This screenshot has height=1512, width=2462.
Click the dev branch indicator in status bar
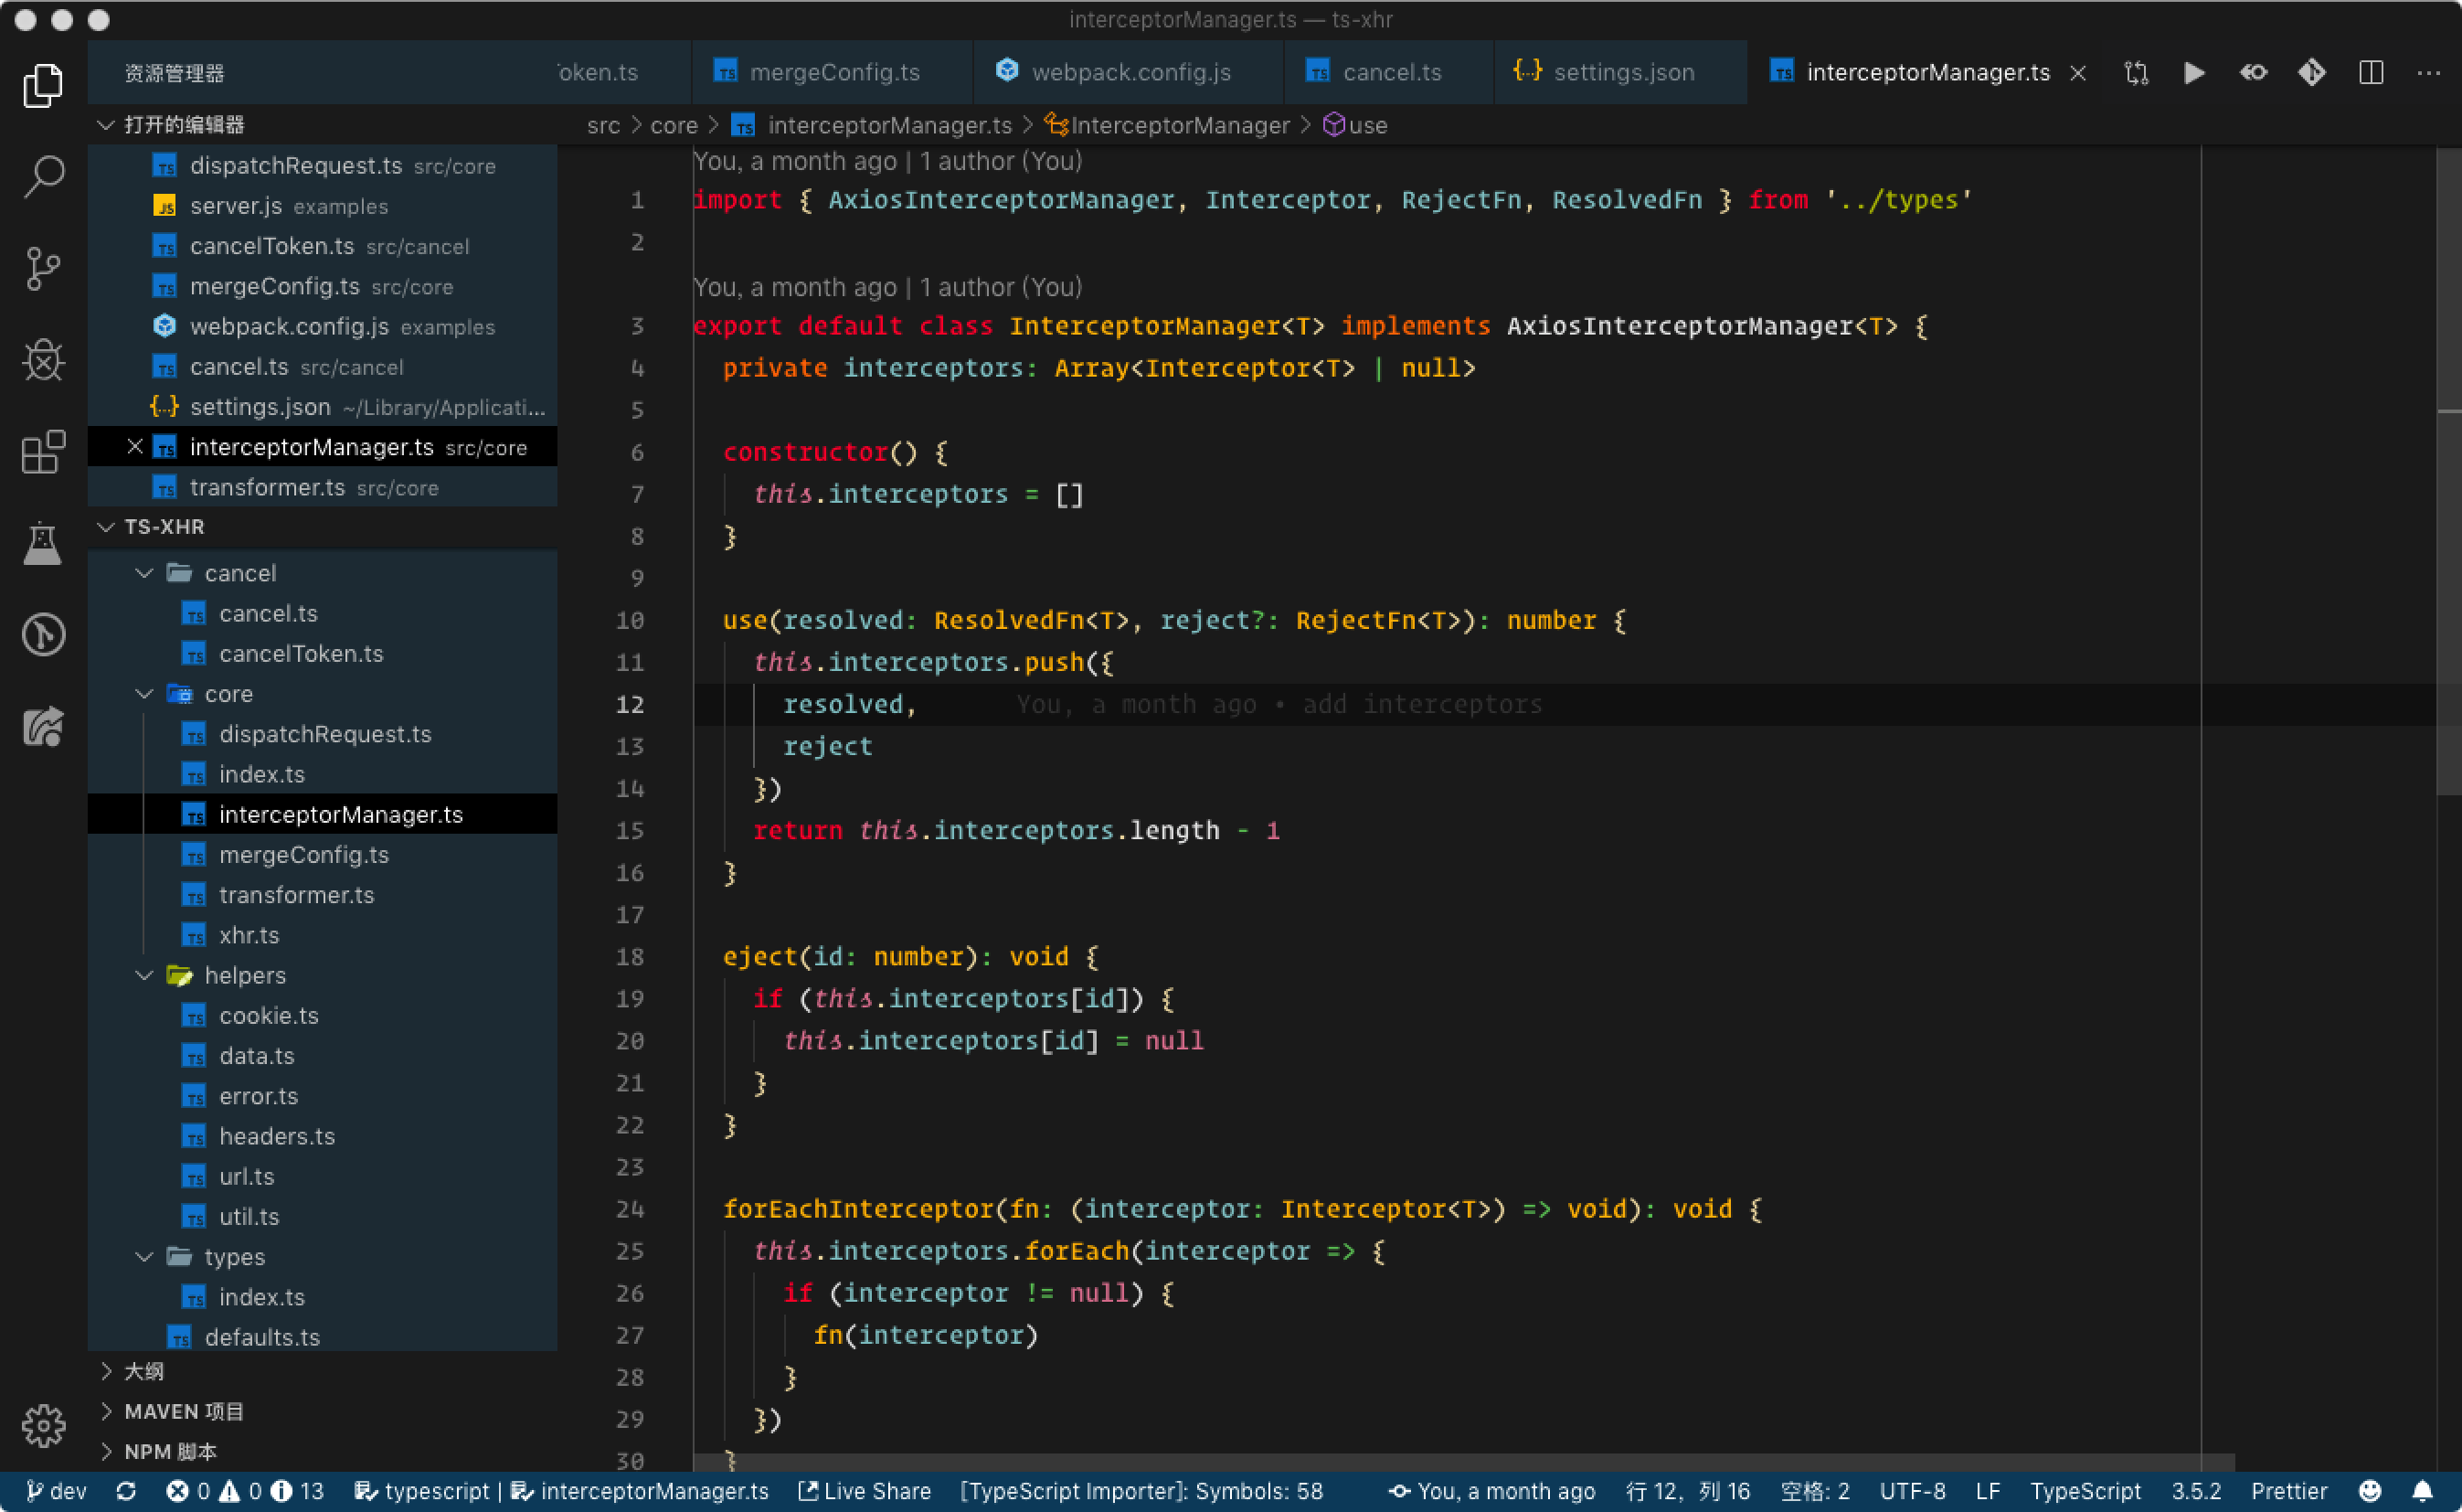pyautogui.click(x=57, y=1491)
